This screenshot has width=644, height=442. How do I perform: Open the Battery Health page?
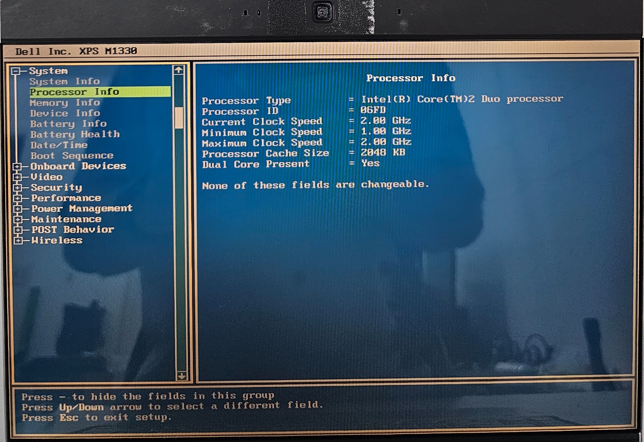click(75, 134)
